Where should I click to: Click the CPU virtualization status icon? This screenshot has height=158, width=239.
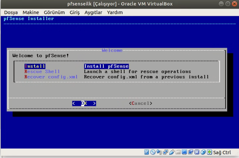[197, 152]
